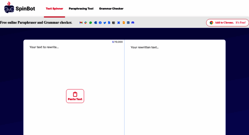249x135 pixels.
Task: Select the WhatsApp icon
Action: pos(90,23)
